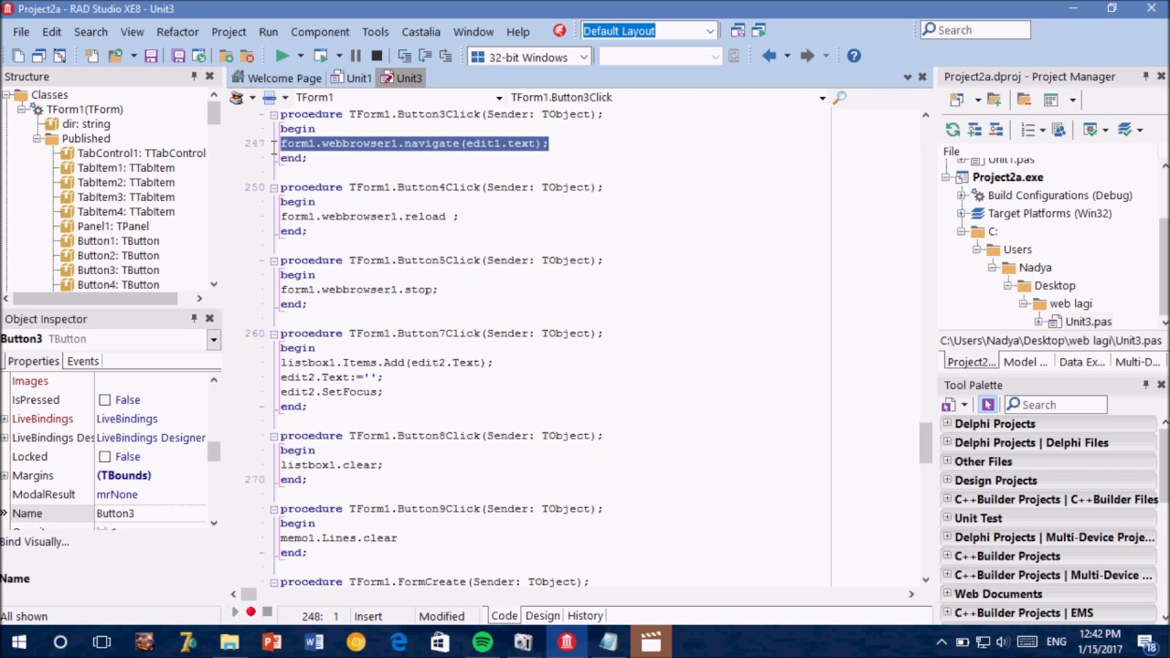Open the 32-bit Windows platform dropdown

(583, 58)
